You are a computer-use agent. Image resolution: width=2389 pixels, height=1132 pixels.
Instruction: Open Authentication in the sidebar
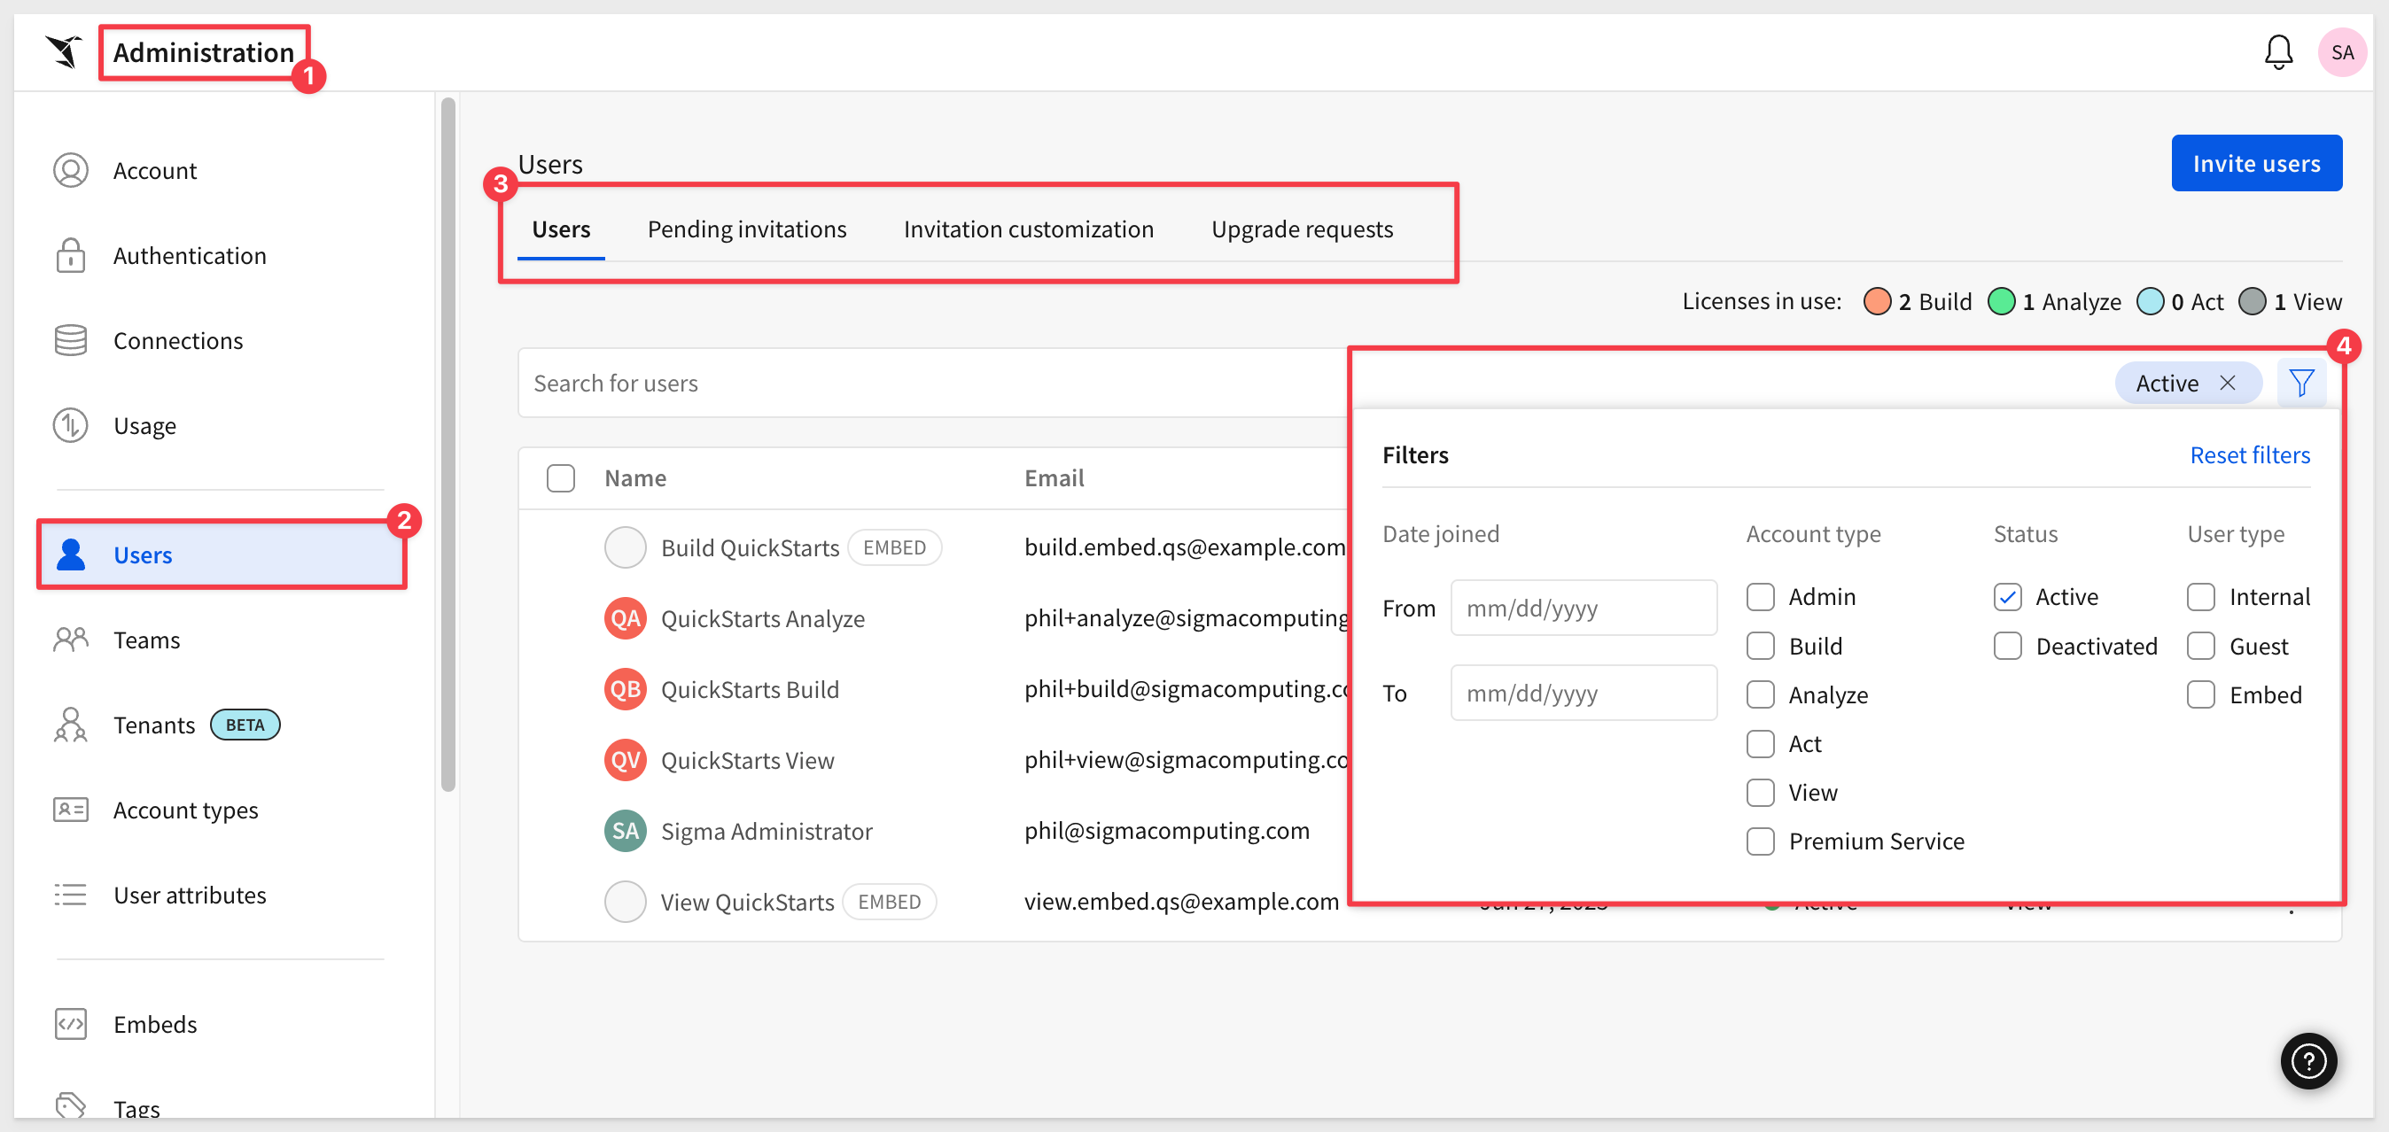point(191,255)
